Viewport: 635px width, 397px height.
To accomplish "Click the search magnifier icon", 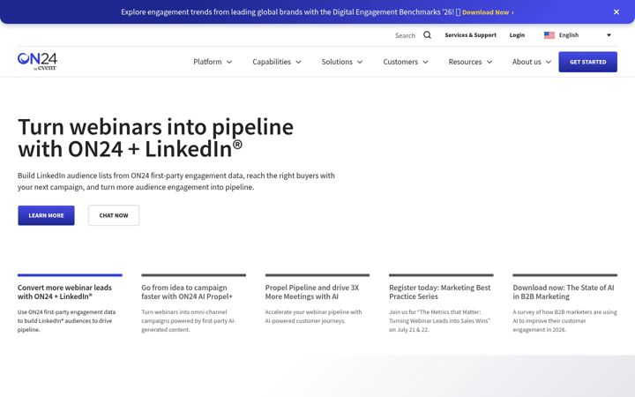I will [427, 35].
